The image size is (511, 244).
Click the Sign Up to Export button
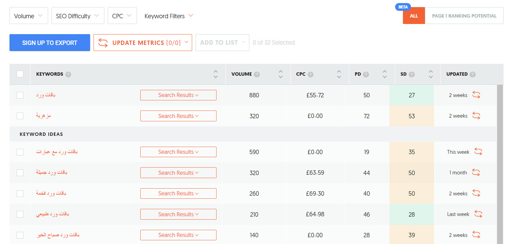(x=50, y=43)
